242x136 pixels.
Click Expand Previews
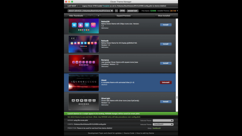(124, 16)
